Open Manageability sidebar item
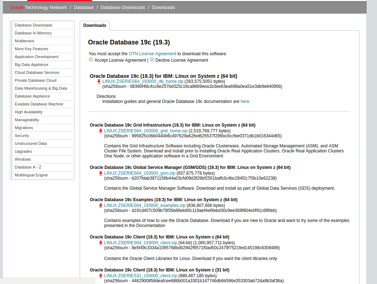Viewport: 377px width, 284px height. pos(42,120)
